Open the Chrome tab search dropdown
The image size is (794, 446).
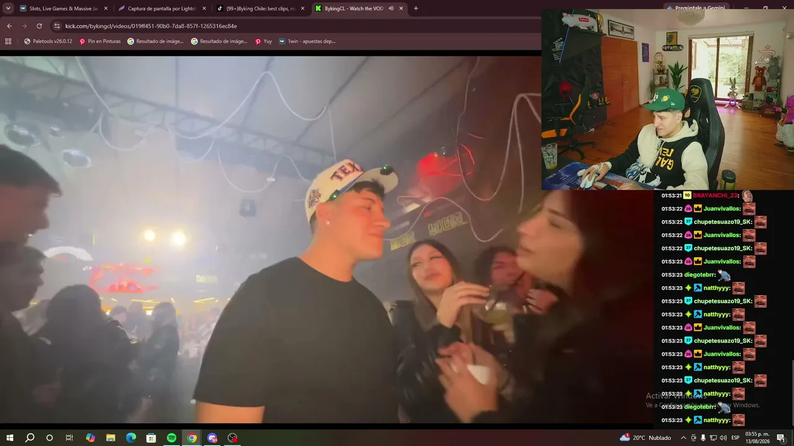pyautogui.click(x=8, y=9)
